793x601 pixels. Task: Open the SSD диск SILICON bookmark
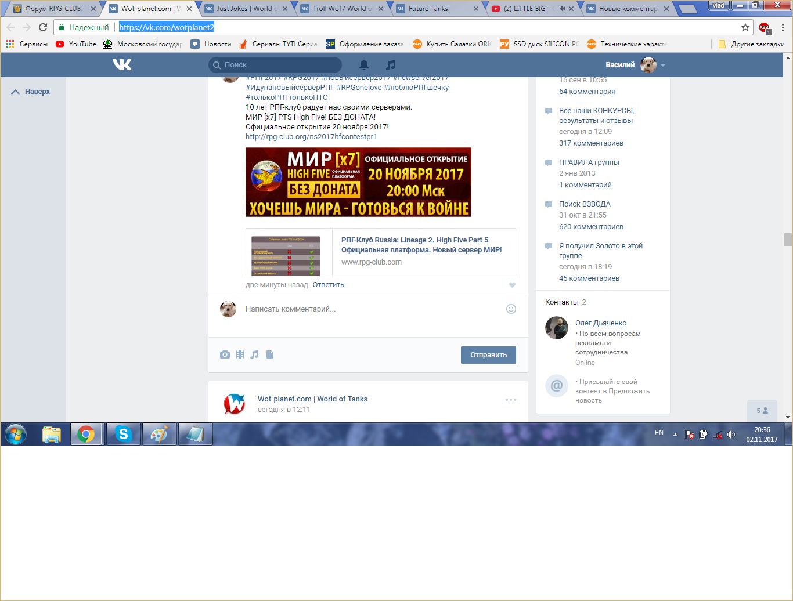click(x=539, y=44)
